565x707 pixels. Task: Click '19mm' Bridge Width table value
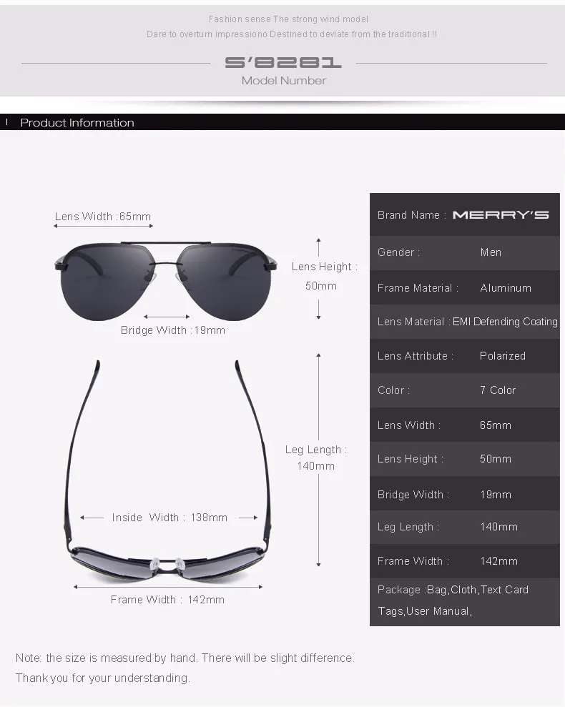coord(496,495)
